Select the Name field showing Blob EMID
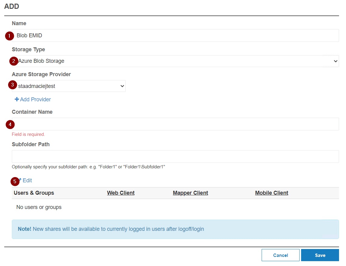Image resolution: width=346 pixels, height=266 pixels. point(175,35)
